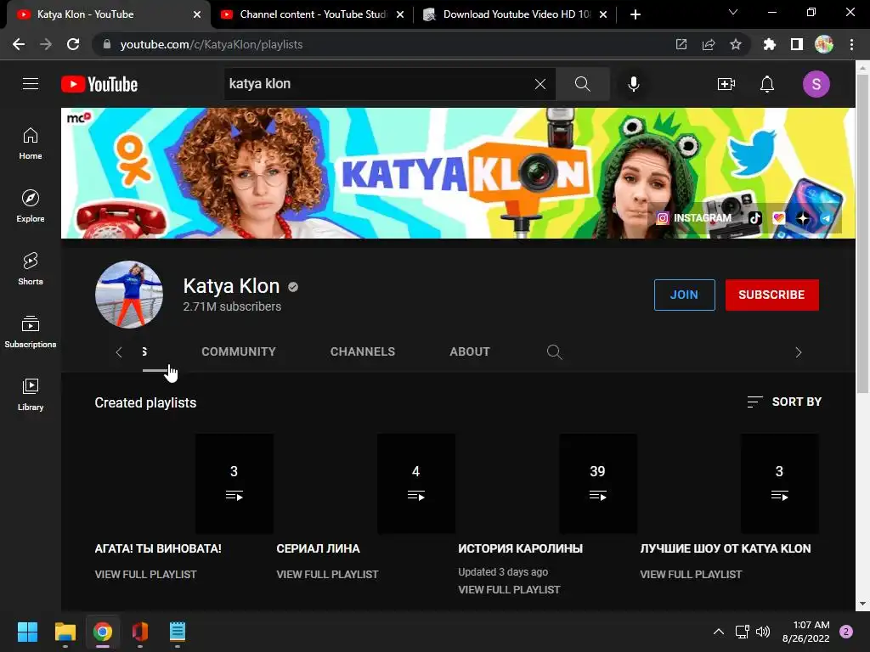Open the 39-video playlist thumbnail

pos(547,483)
